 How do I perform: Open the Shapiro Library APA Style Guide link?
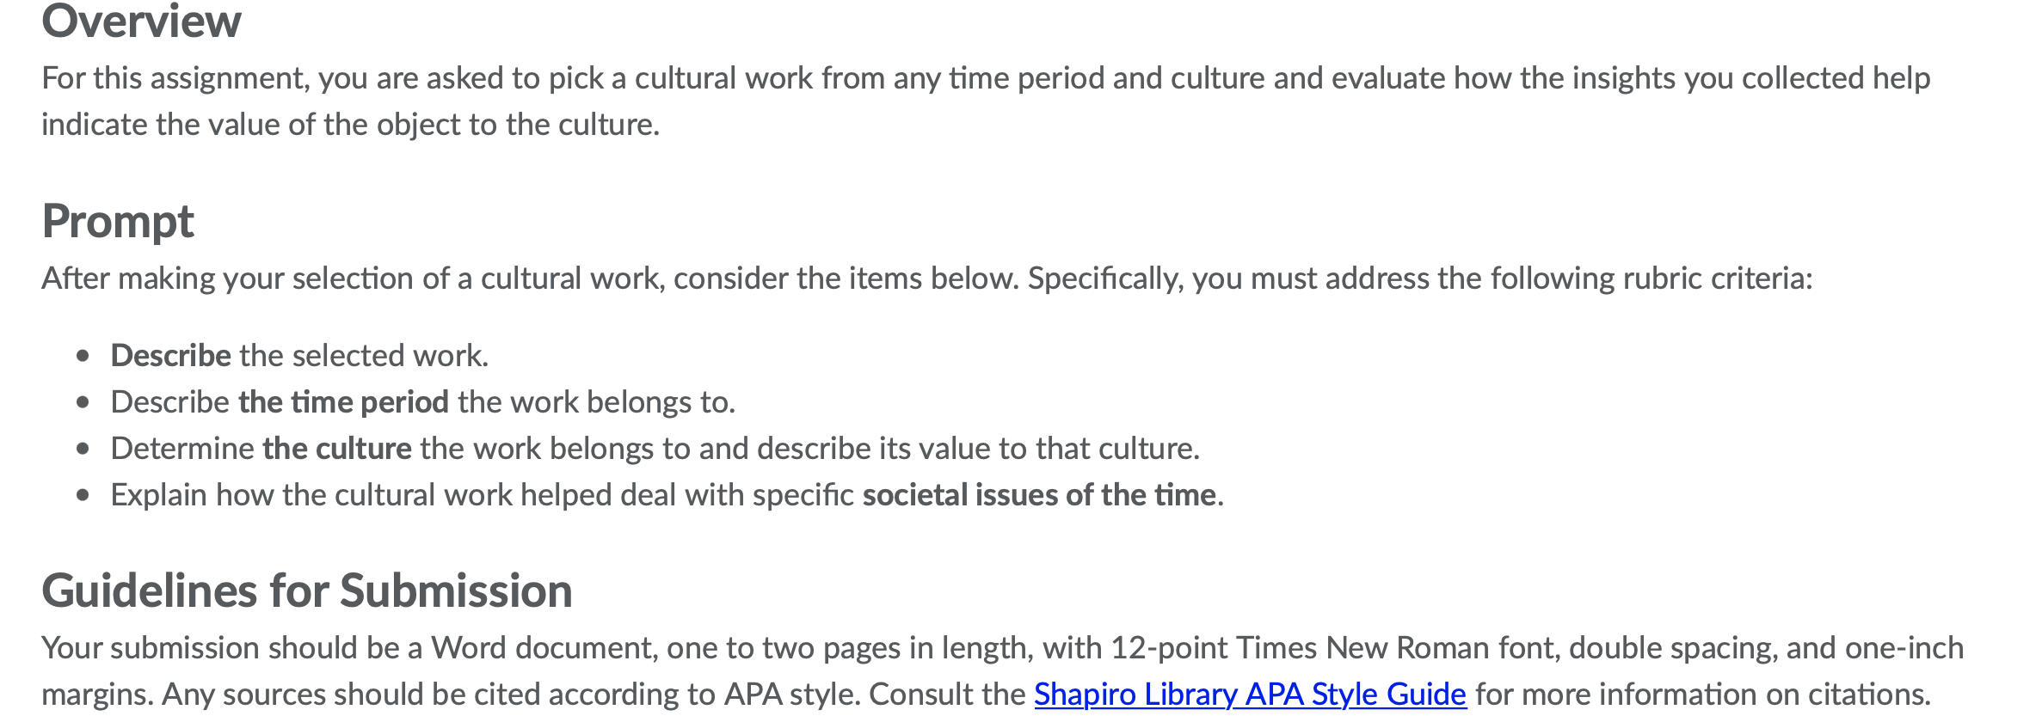tap(1250, 694)
